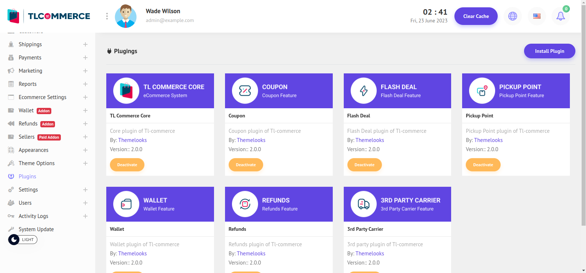Image resolution: width=586 pixels, height=273 pixels.
Task: Click the Coupon plugin ticket icon
Action: point(245,91)
